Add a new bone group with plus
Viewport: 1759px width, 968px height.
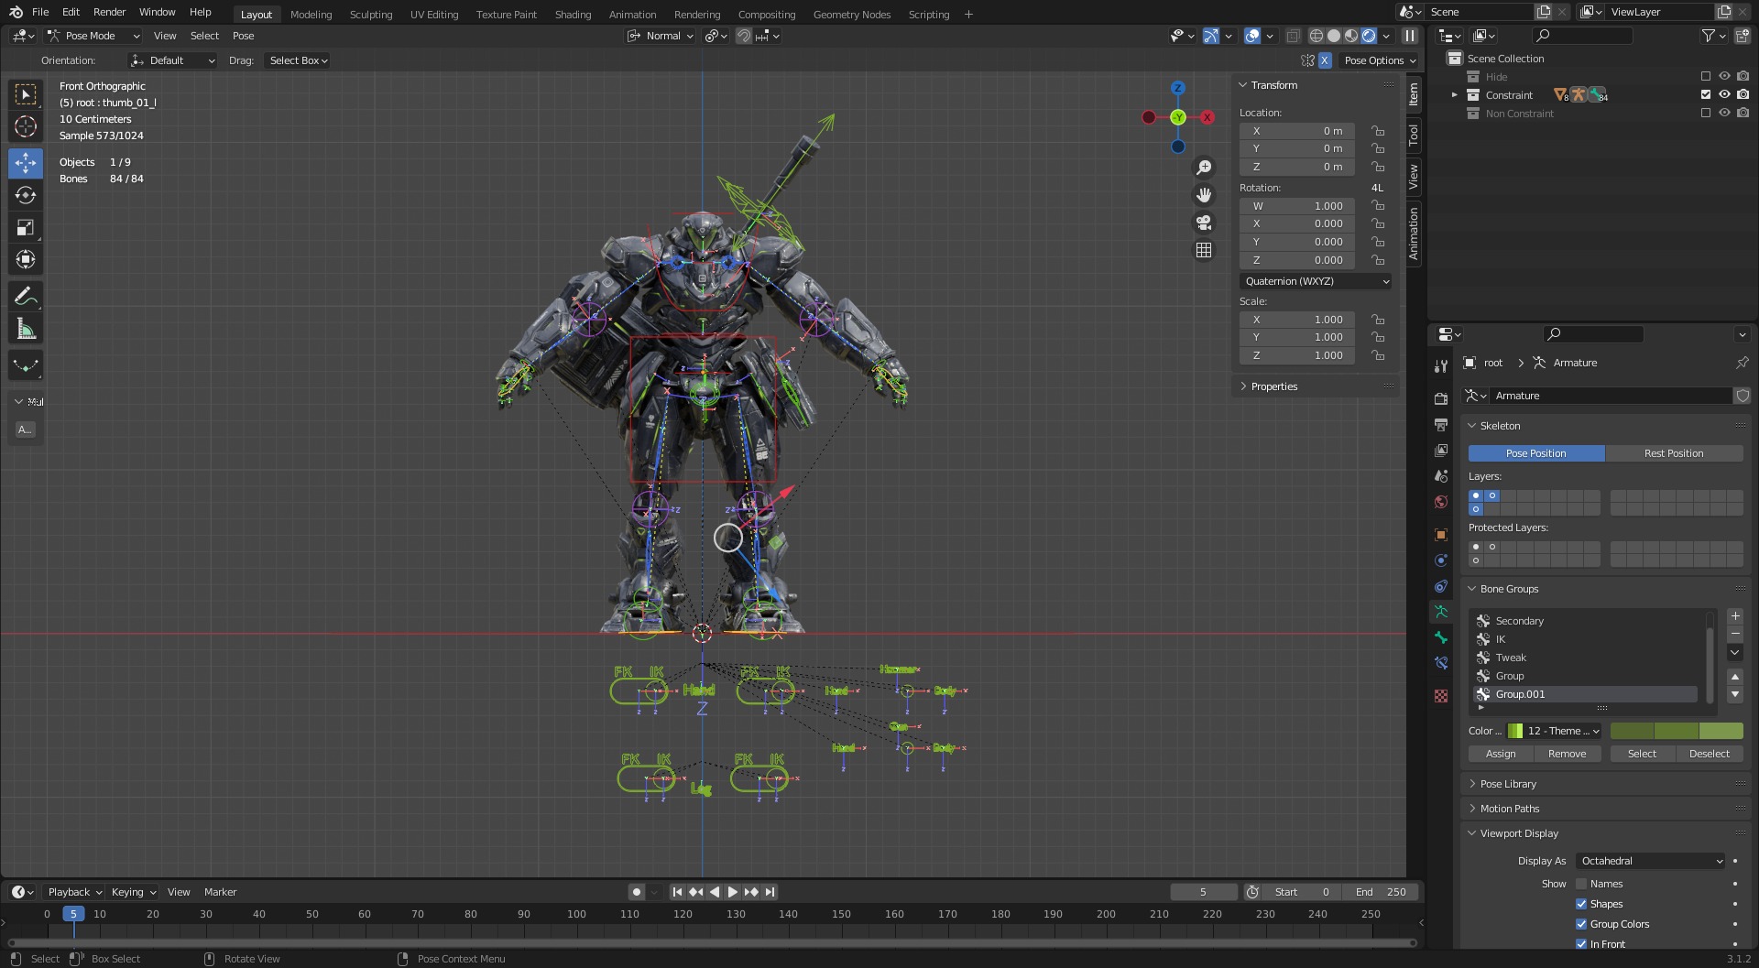[x=1734, y=616]
